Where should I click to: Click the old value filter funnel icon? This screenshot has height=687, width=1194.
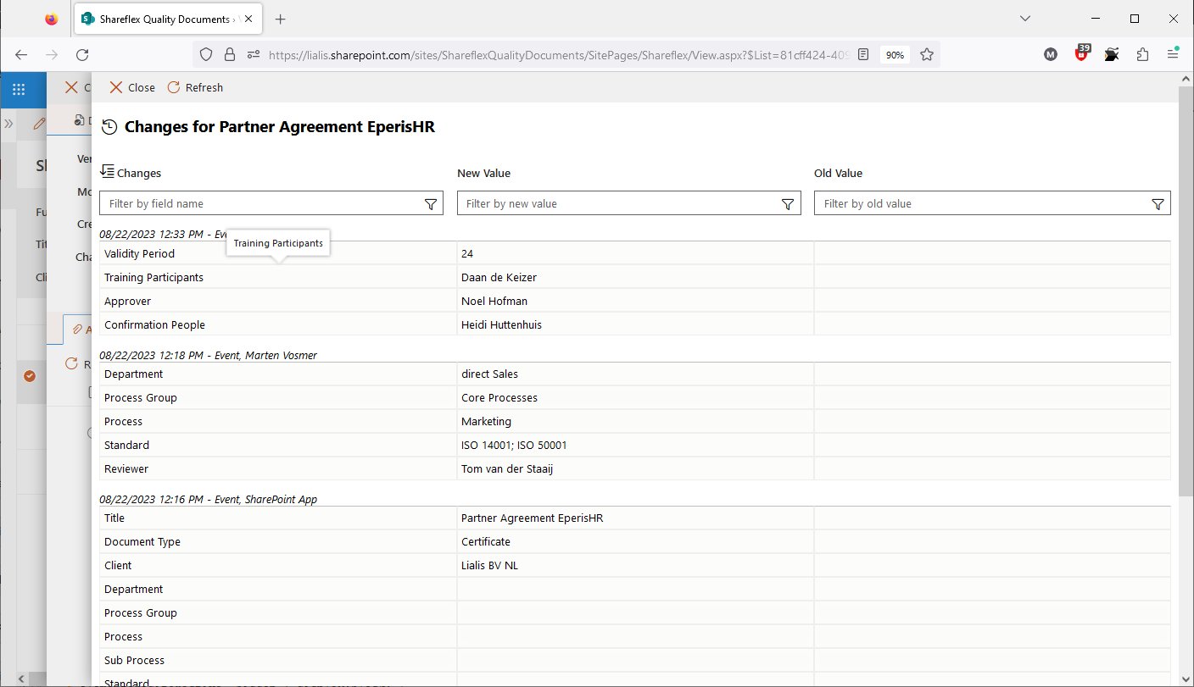pos(1158,203)
